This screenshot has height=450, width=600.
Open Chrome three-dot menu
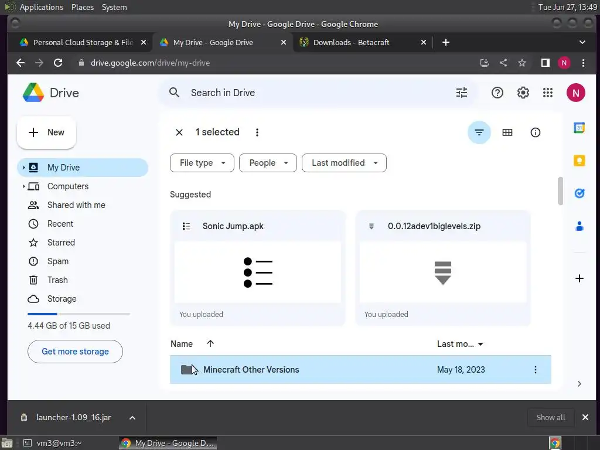[x=583, y=63]
